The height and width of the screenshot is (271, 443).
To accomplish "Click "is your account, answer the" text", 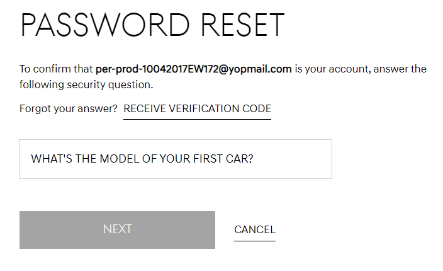I will pos(361,69).
